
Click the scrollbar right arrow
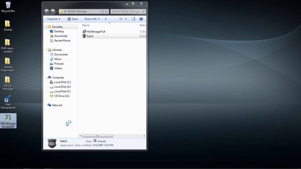click(x=144, y=136)
